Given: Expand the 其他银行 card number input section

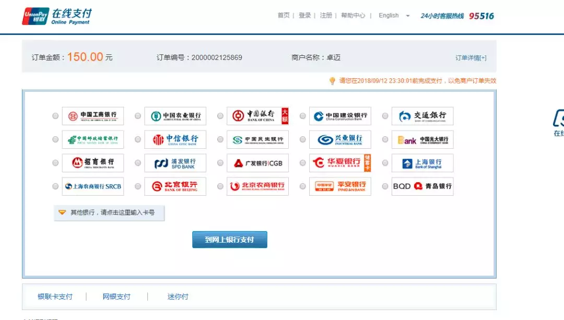Looking at the screenshot, I should pyautogui.click(x=109, y=213).
